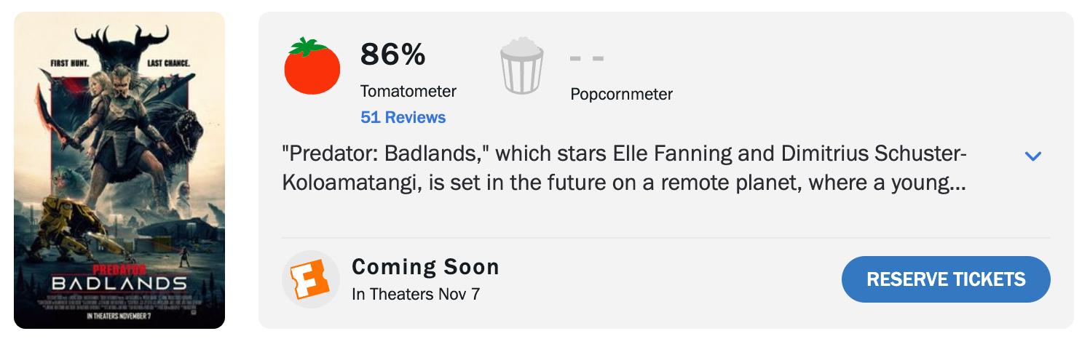Click the In Theaters Nov 7 text

coord(415,295)
